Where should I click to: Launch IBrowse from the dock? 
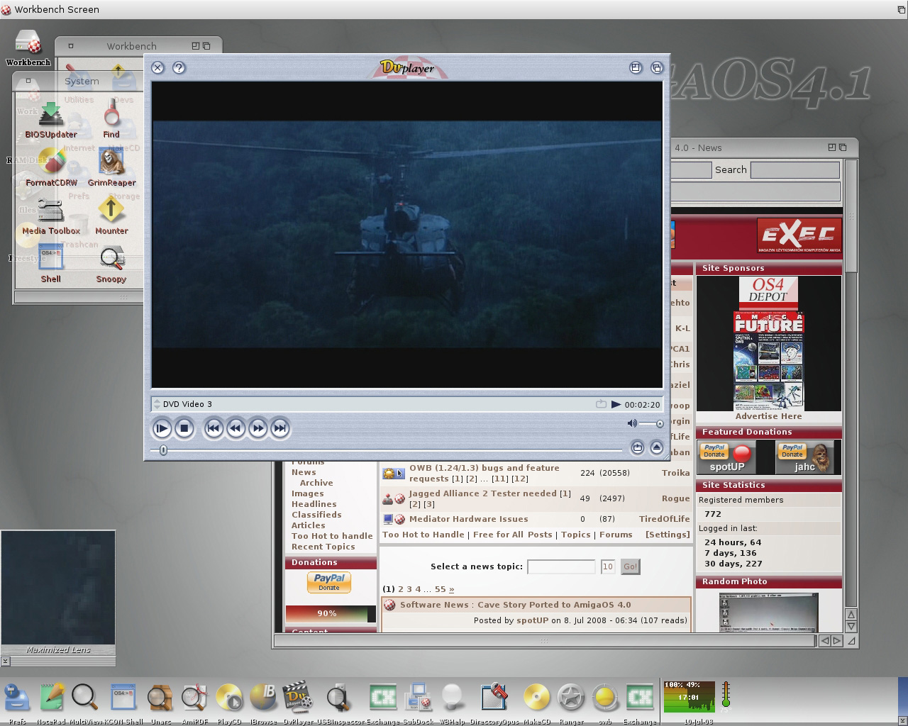coord(263,698)
